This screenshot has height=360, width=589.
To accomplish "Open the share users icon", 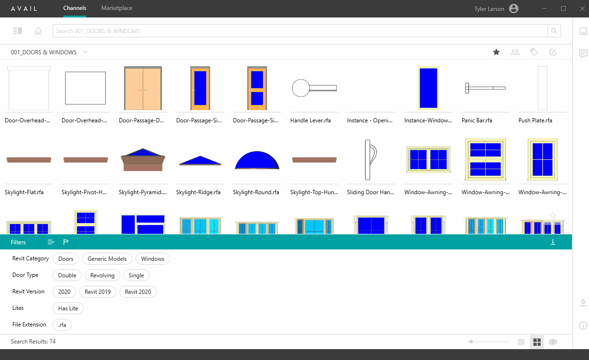I will pos(515,52).
